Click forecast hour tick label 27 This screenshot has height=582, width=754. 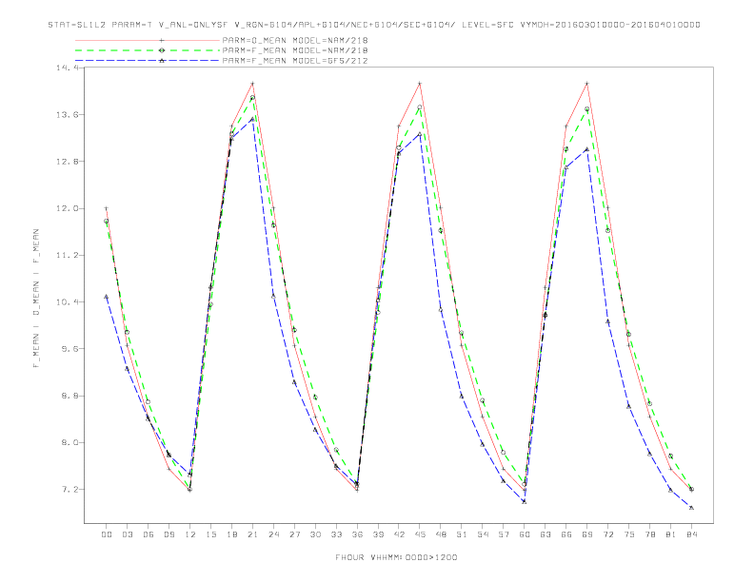pos(294,534)
